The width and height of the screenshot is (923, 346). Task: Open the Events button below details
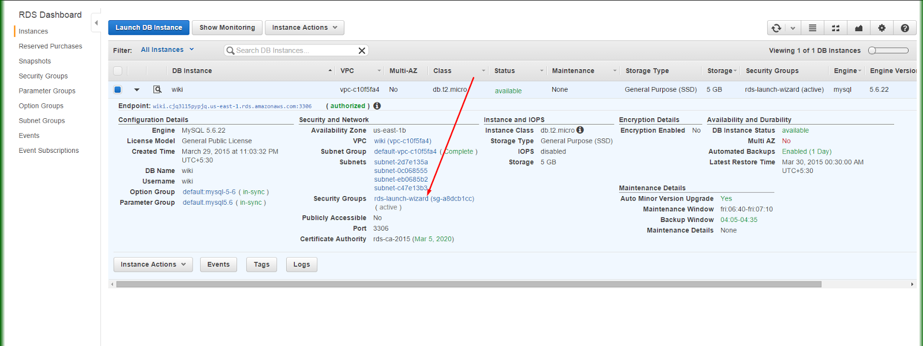219,264
